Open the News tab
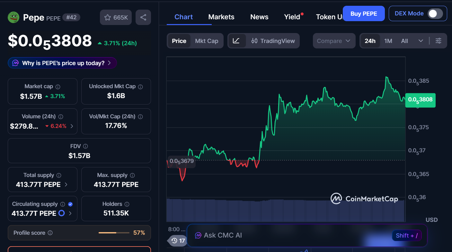The width and height of the screenshot is (452, 252). point(259,17)
